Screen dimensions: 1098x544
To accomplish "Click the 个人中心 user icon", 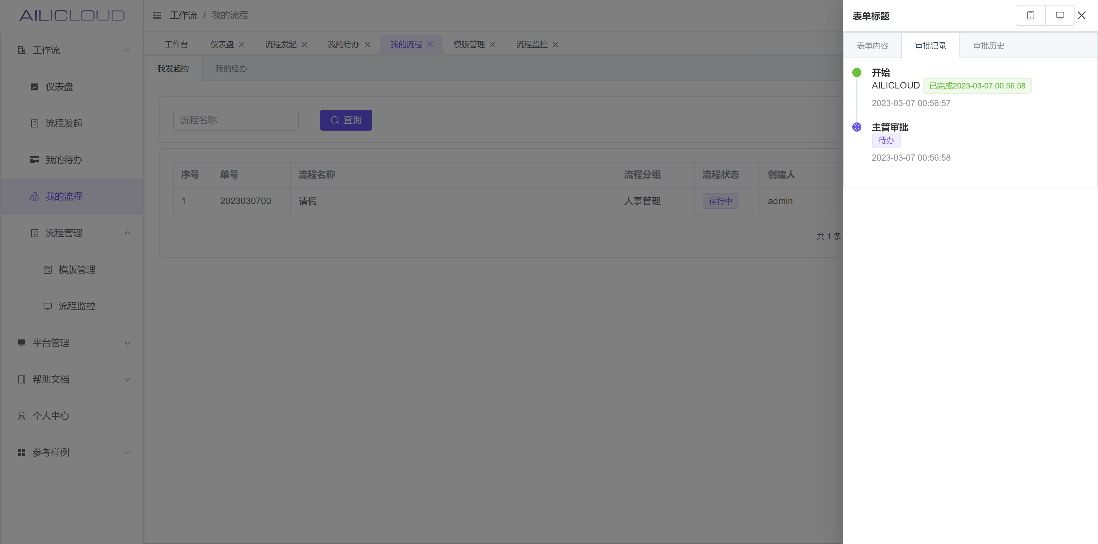I will tap(21, 416).
